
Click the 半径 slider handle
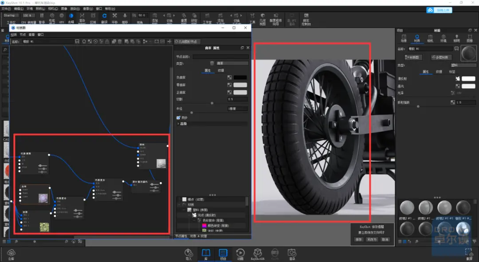click(x=192, y=112)
